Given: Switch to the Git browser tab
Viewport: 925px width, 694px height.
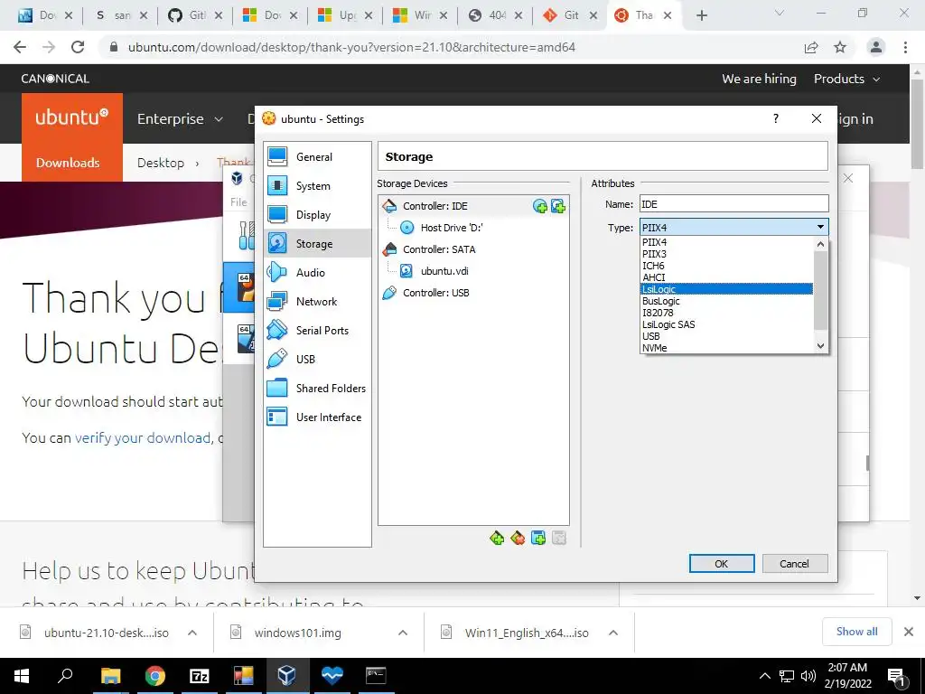Looking at the screenshot, I should pos(570,15).
